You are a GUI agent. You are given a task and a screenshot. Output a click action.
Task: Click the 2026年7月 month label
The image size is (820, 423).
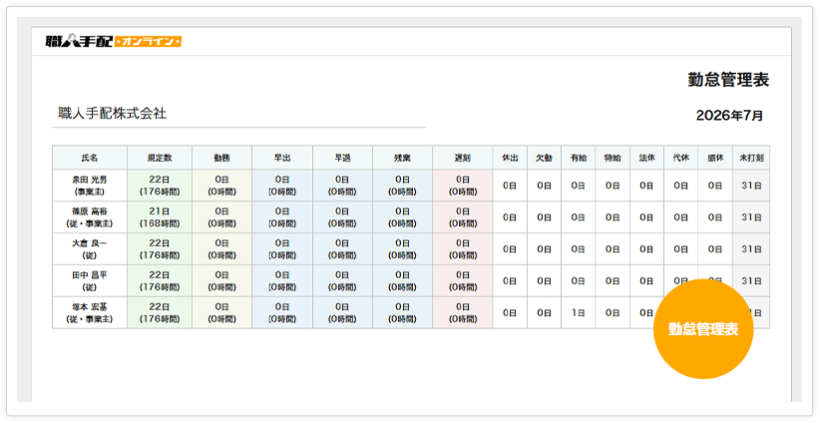click(729, 116)
